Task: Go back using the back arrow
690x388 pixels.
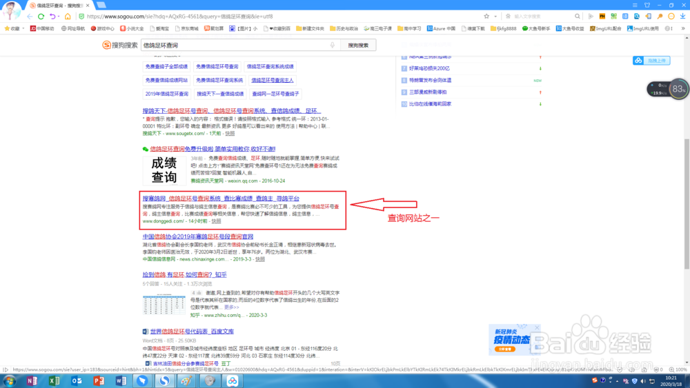Action: point(30,17)
